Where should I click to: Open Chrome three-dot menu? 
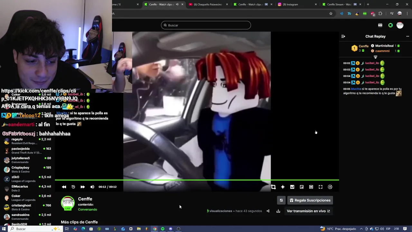407,14
